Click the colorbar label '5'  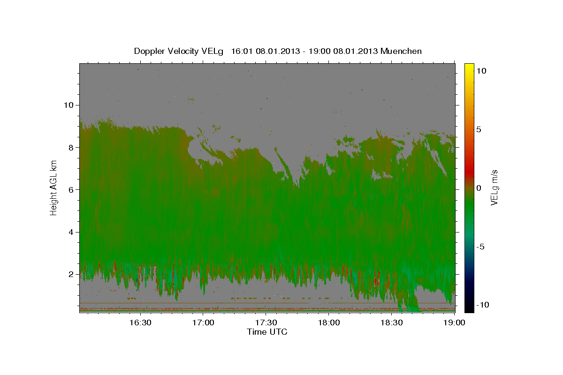[479, 129]
